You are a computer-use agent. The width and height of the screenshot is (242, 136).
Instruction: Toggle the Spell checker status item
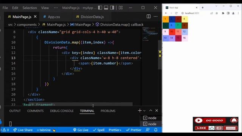click(99, 130)
